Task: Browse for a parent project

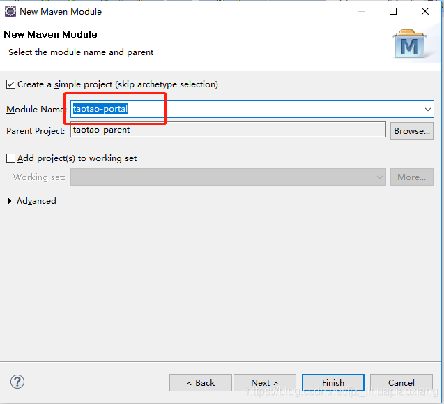Action: pyautogui.click(x=412, y=130)
